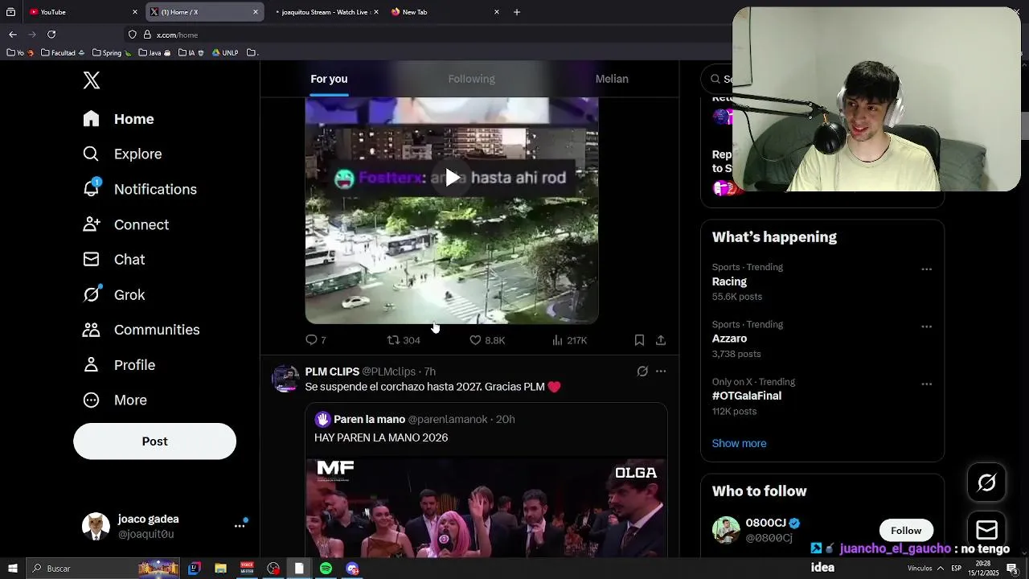Open IntelliJ IDEA from the taskbar

pos(194,569)
